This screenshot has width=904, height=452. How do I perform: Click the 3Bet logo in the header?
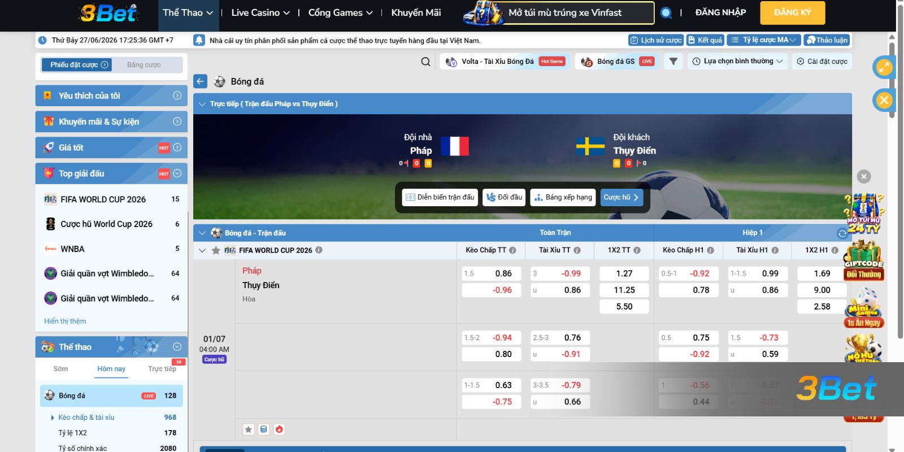point(109,12)
